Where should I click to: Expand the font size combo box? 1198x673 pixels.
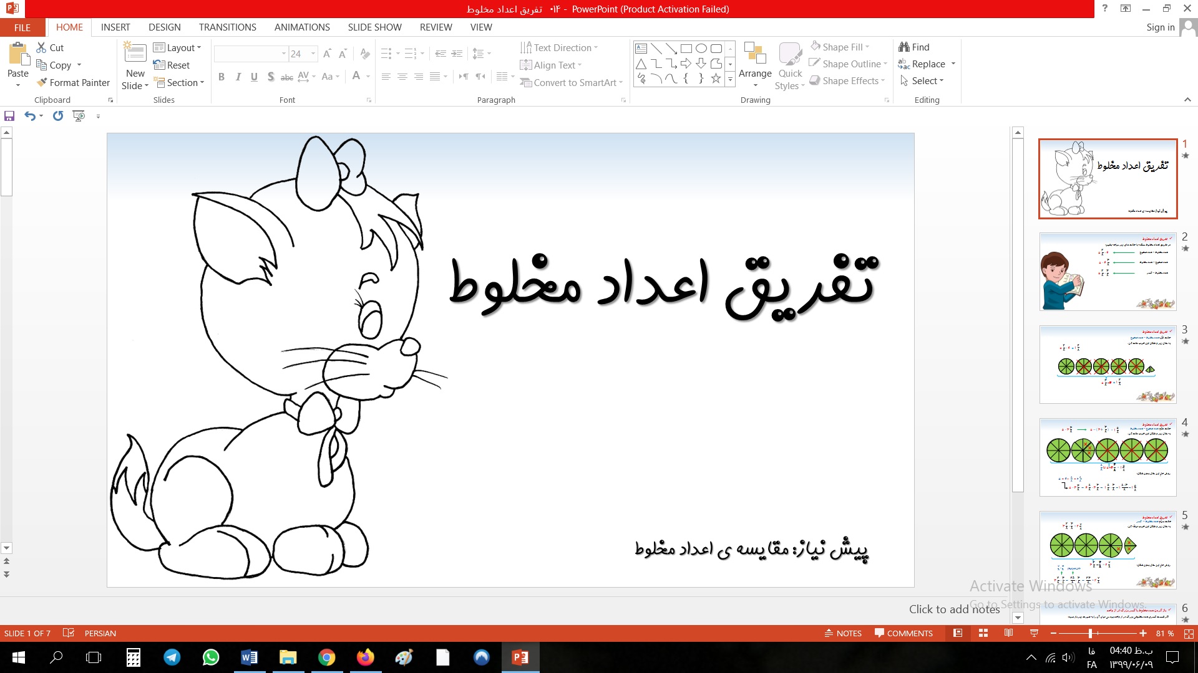[x=313, y=54]
